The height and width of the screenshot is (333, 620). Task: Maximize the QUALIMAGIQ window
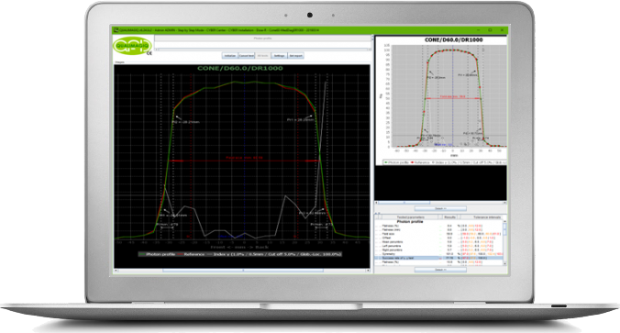coord(490,30)
